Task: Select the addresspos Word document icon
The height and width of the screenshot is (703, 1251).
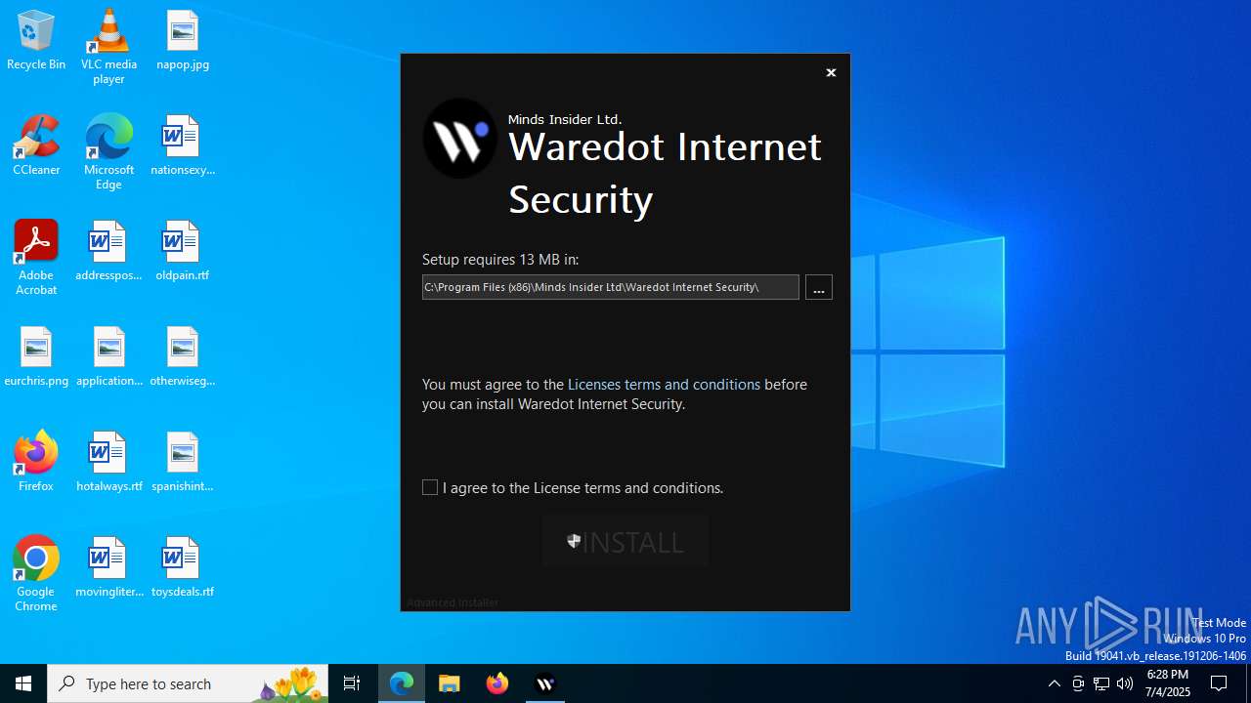Action: pos(108,252)
